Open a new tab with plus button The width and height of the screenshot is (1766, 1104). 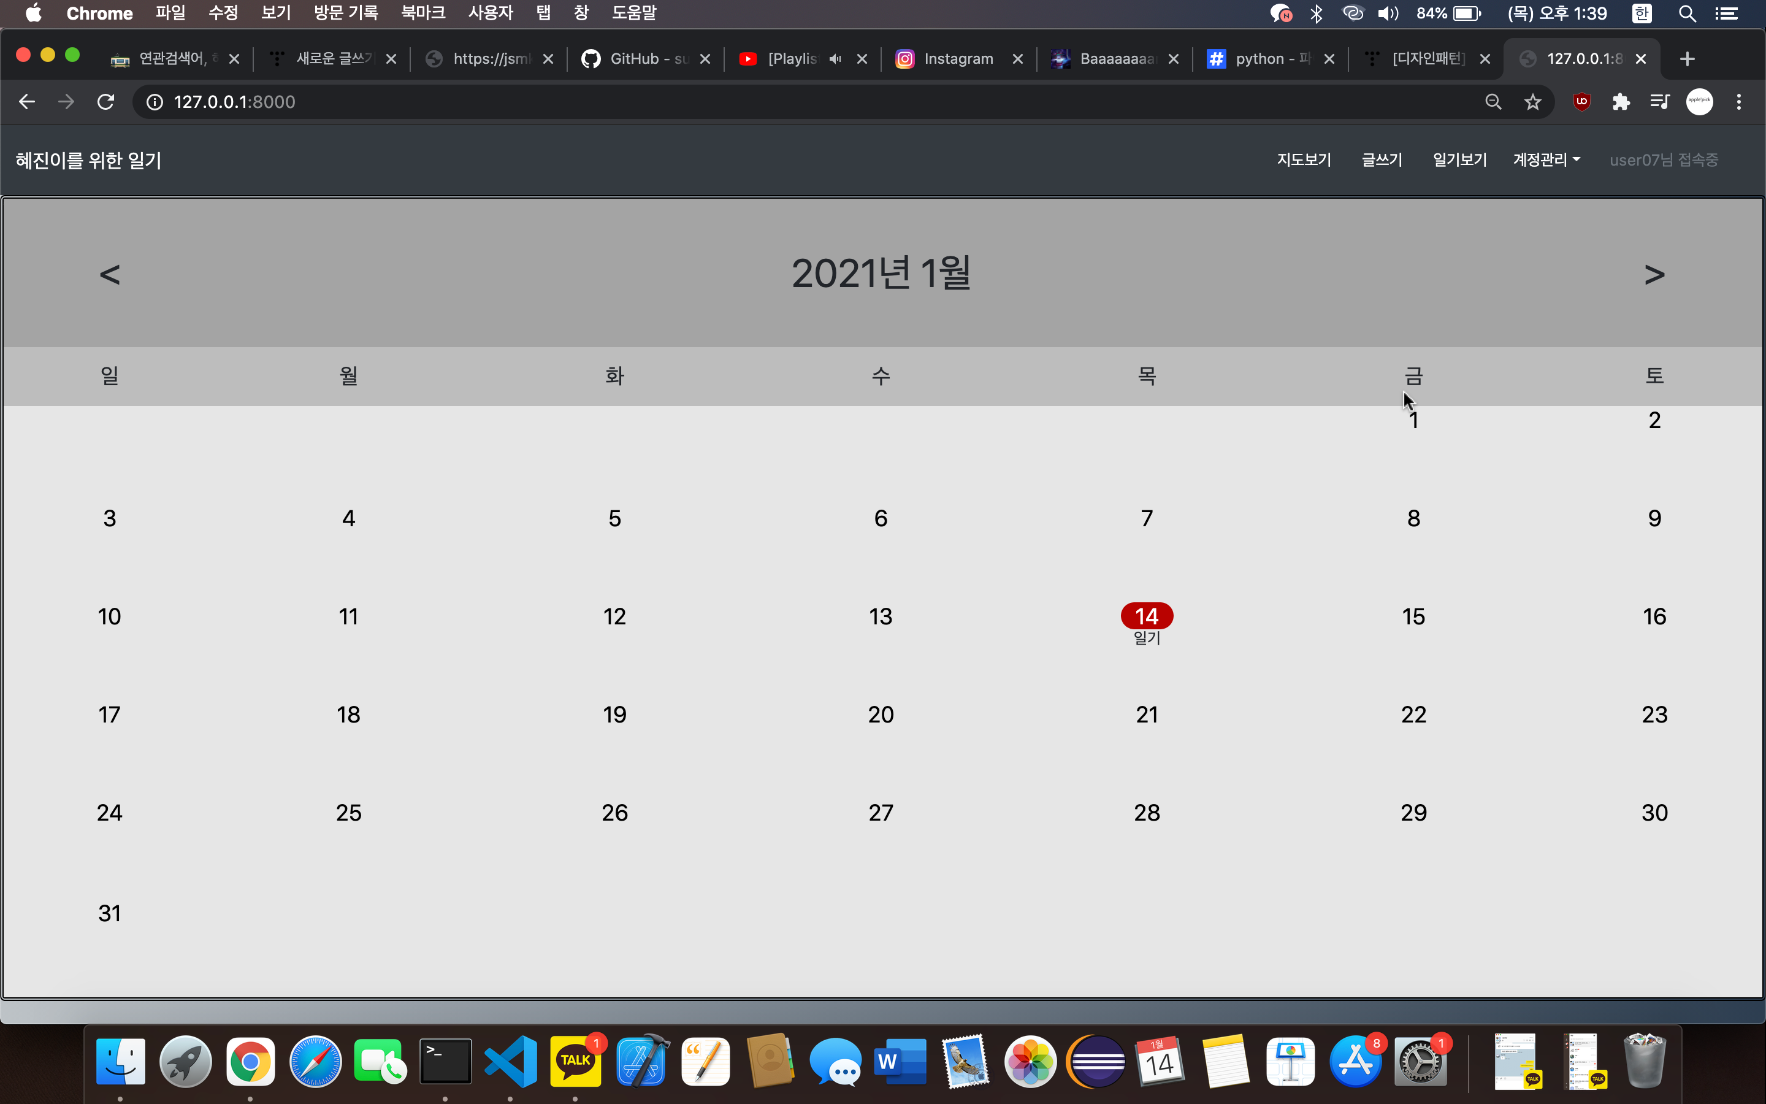click(x=1686, y=59)
